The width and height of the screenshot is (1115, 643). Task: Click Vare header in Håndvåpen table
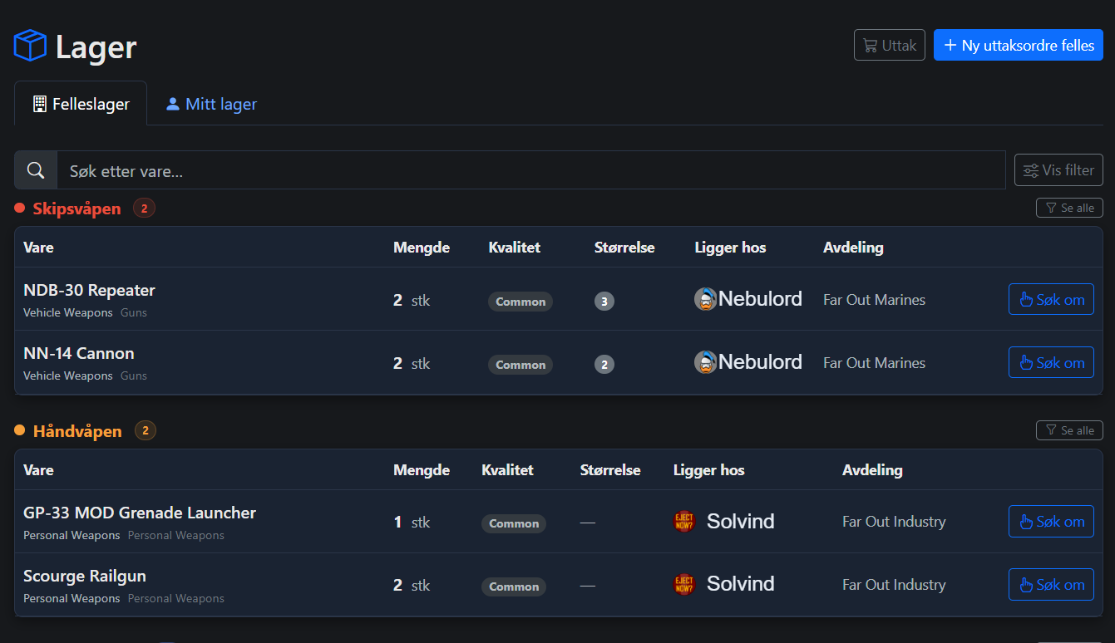point(38,470)
